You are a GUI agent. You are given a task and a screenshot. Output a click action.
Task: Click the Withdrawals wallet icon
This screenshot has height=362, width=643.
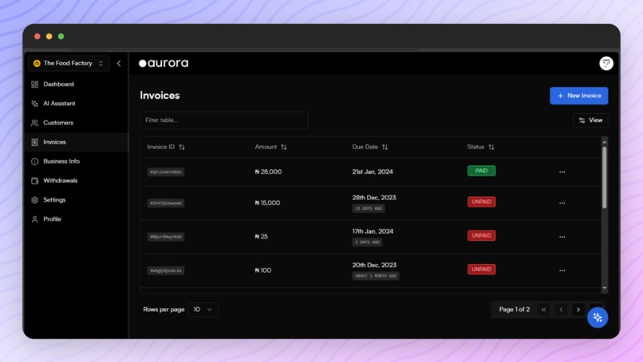point(35,180)
